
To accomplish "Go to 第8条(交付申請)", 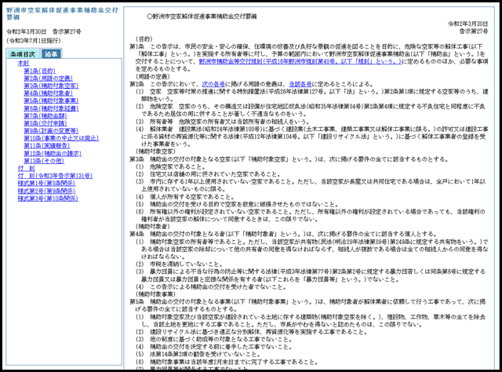I will tap(45, 123).
